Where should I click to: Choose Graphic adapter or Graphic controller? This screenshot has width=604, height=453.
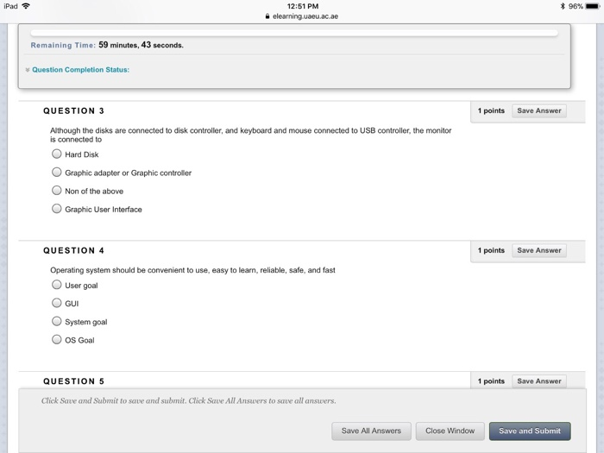[57, 173]
